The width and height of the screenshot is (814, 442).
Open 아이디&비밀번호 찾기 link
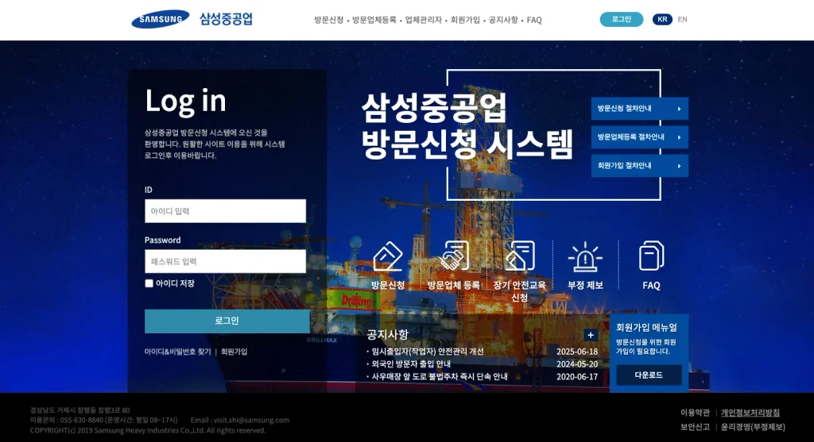tap(177, 352)
